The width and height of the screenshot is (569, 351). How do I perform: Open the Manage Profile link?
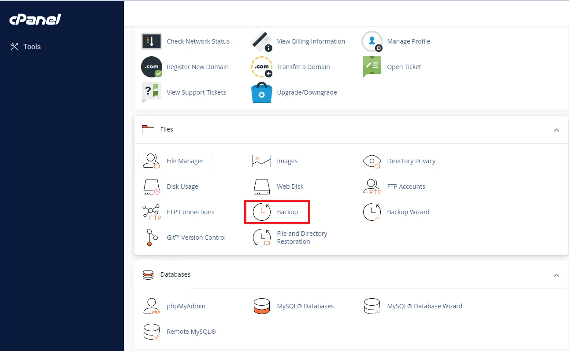[409, 41]
